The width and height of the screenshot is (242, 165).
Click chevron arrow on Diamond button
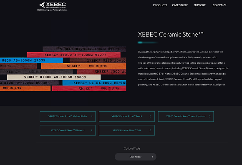[91, 130]
